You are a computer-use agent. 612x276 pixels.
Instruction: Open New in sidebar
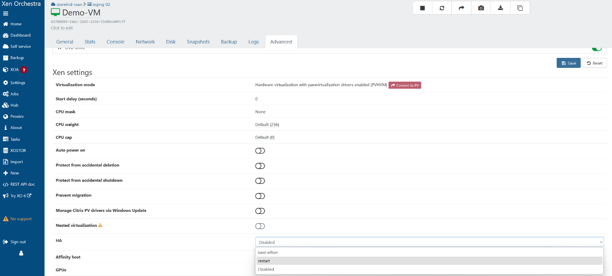[11, 173]
